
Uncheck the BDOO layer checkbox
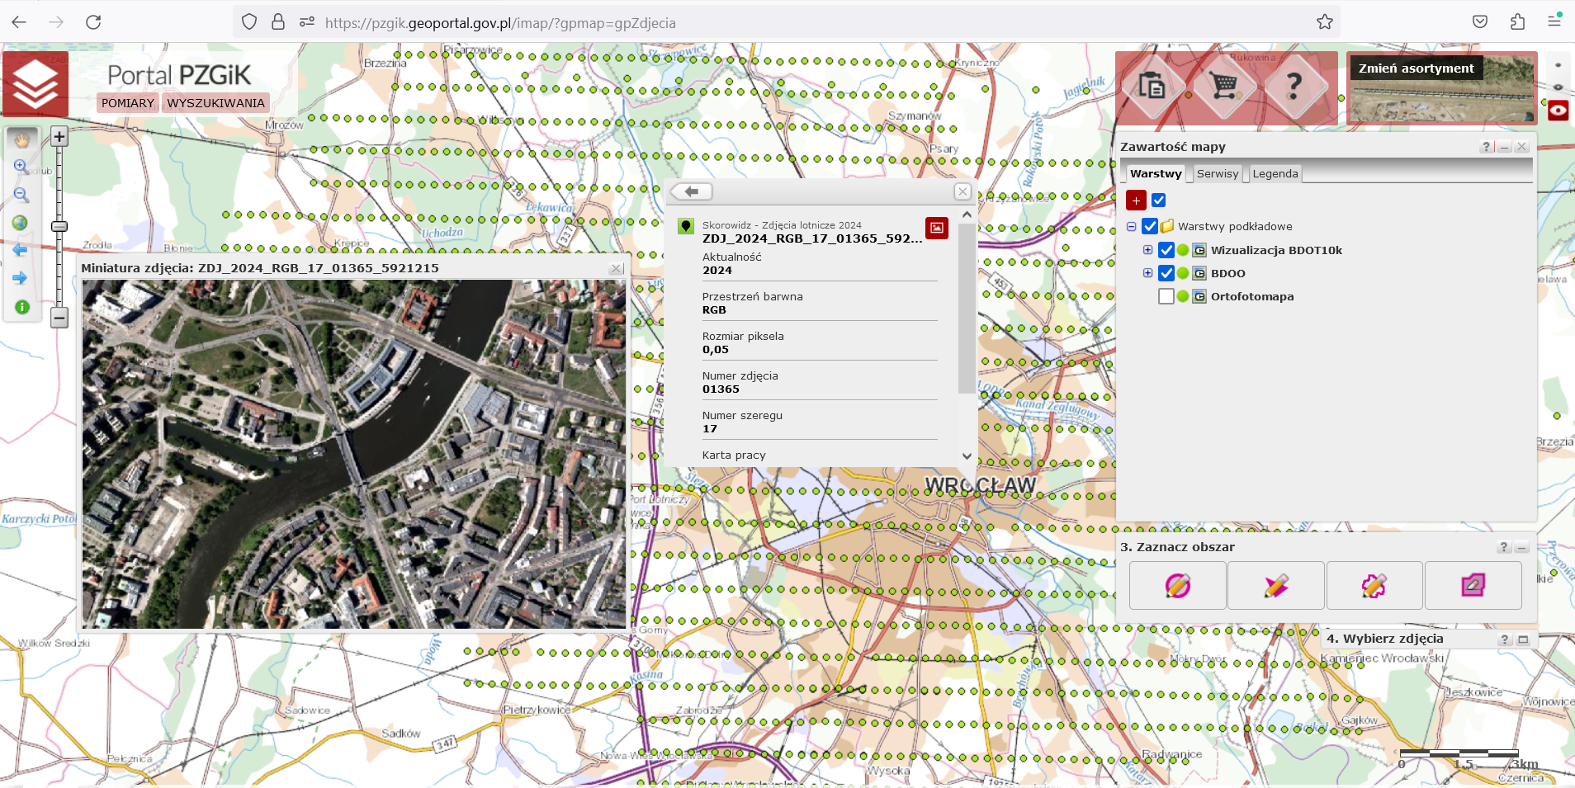[1166, 273]
